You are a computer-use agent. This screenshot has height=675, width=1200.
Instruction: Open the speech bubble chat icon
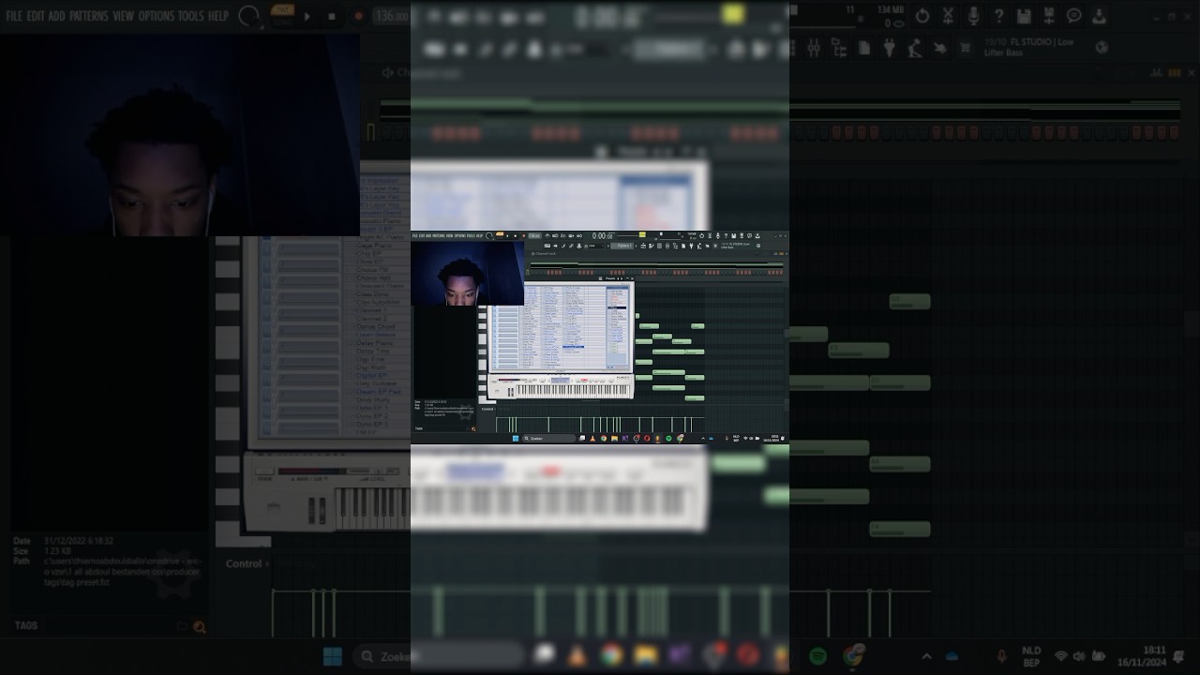click(x=1074, y=16)
